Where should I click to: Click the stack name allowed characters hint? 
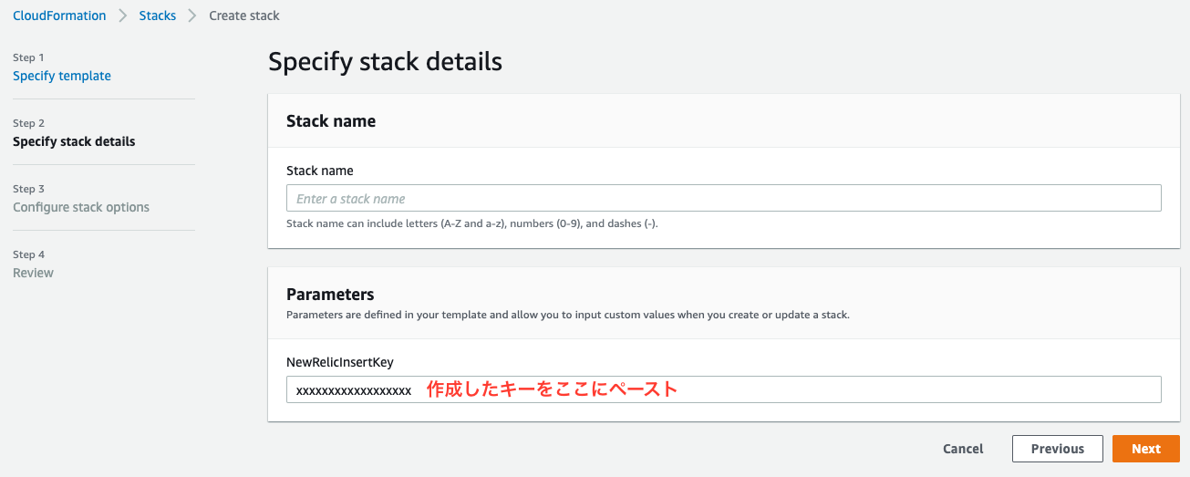click(471, 223)
